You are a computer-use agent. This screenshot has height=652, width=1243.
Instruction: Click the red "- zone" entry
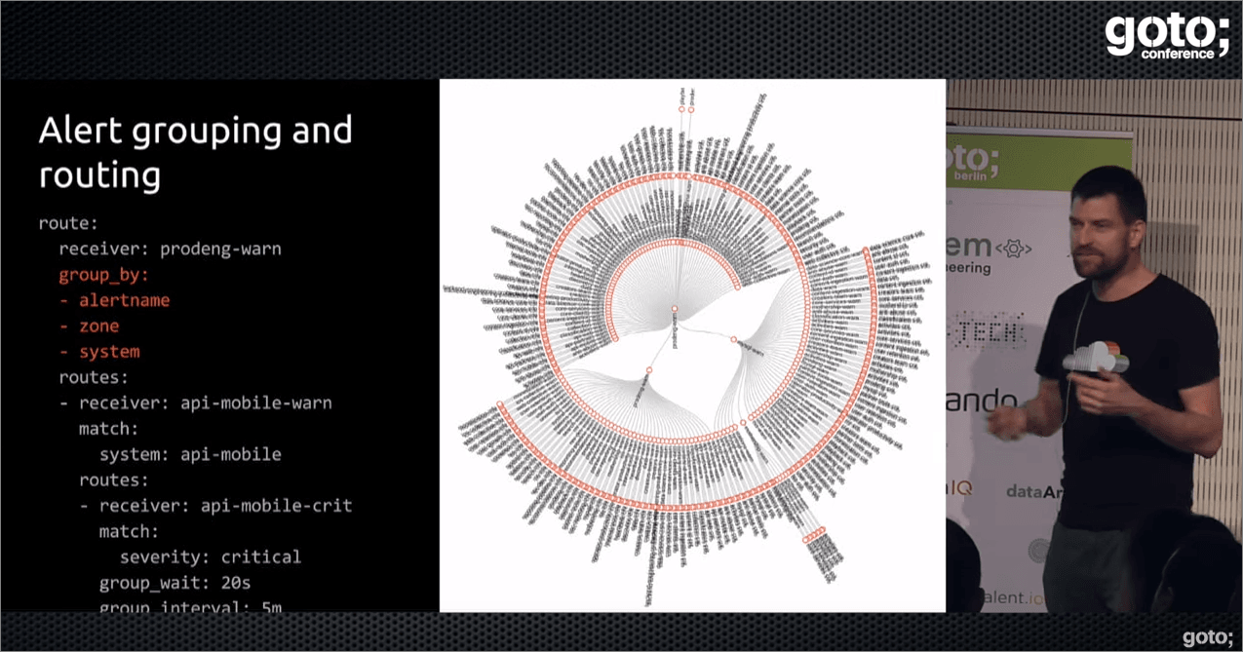coord(89,326)
